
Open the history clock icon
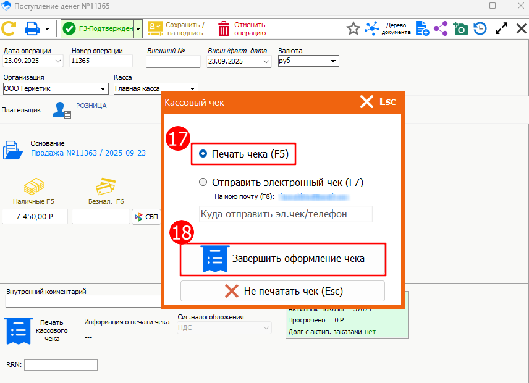[480, 28]
